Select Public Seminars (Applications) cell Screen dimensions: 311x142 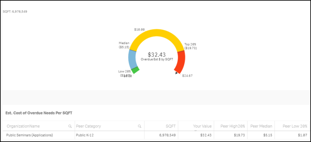point(30,135)
